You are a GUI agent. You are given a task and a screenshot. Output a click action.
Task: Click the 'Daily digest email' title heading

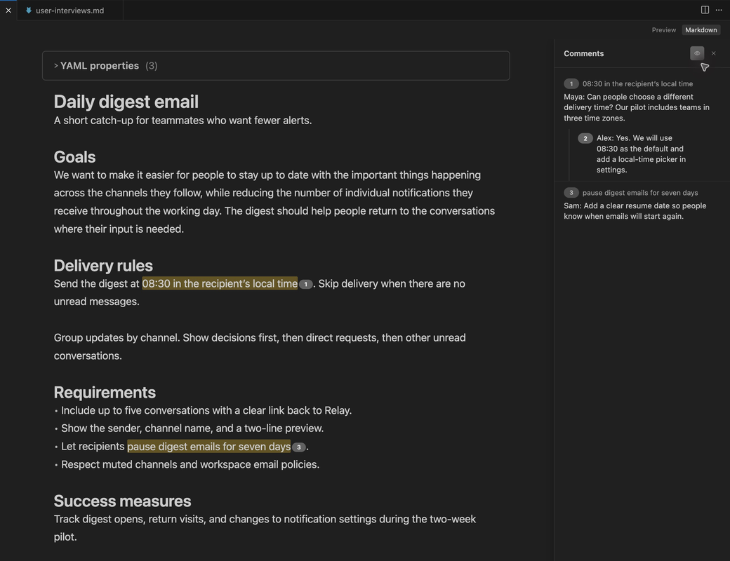coord(126,102)
